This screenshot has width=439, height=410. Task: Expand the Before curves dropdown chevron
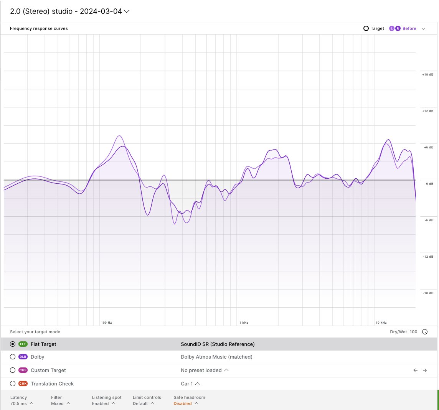coord(423,28)
